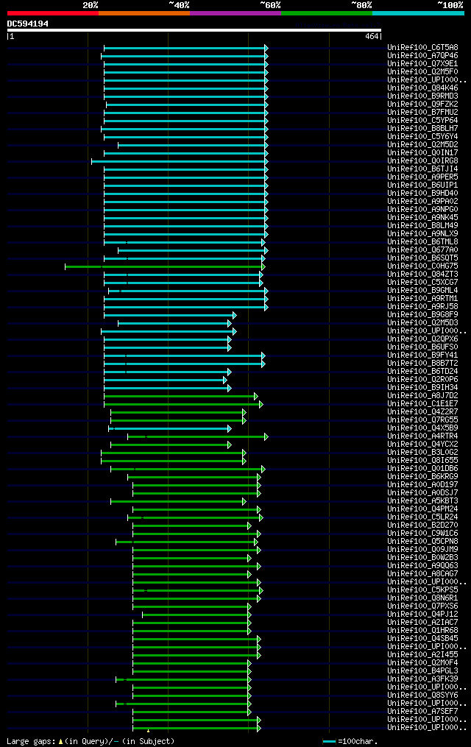Select the UniRef100_Q0IN17 label
The image size is (471, 747).
(x=423, y=153)
